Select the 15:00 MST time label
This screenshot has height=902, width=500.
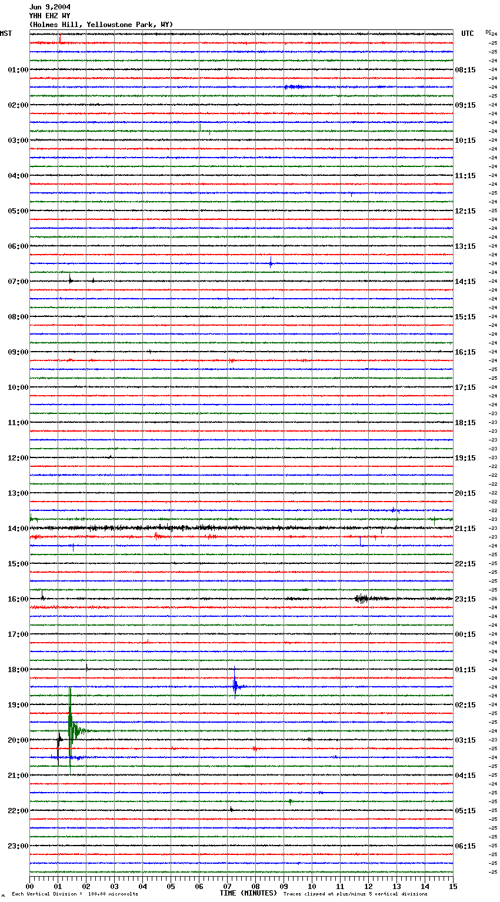coord(18,564)
